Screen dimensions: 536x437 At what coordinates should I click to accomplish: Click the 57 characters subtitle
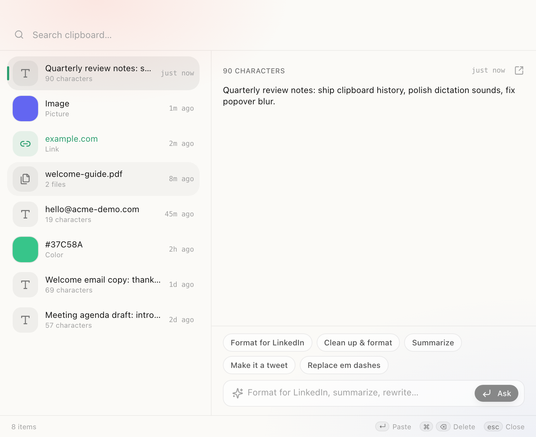68,325
